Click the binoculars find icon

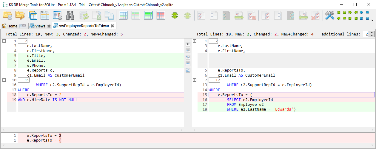point(70,15)
